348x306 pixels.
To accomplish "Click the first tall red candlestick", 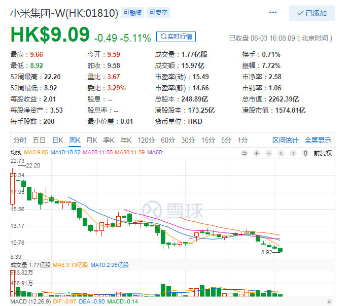I will (x=12, y=187).
